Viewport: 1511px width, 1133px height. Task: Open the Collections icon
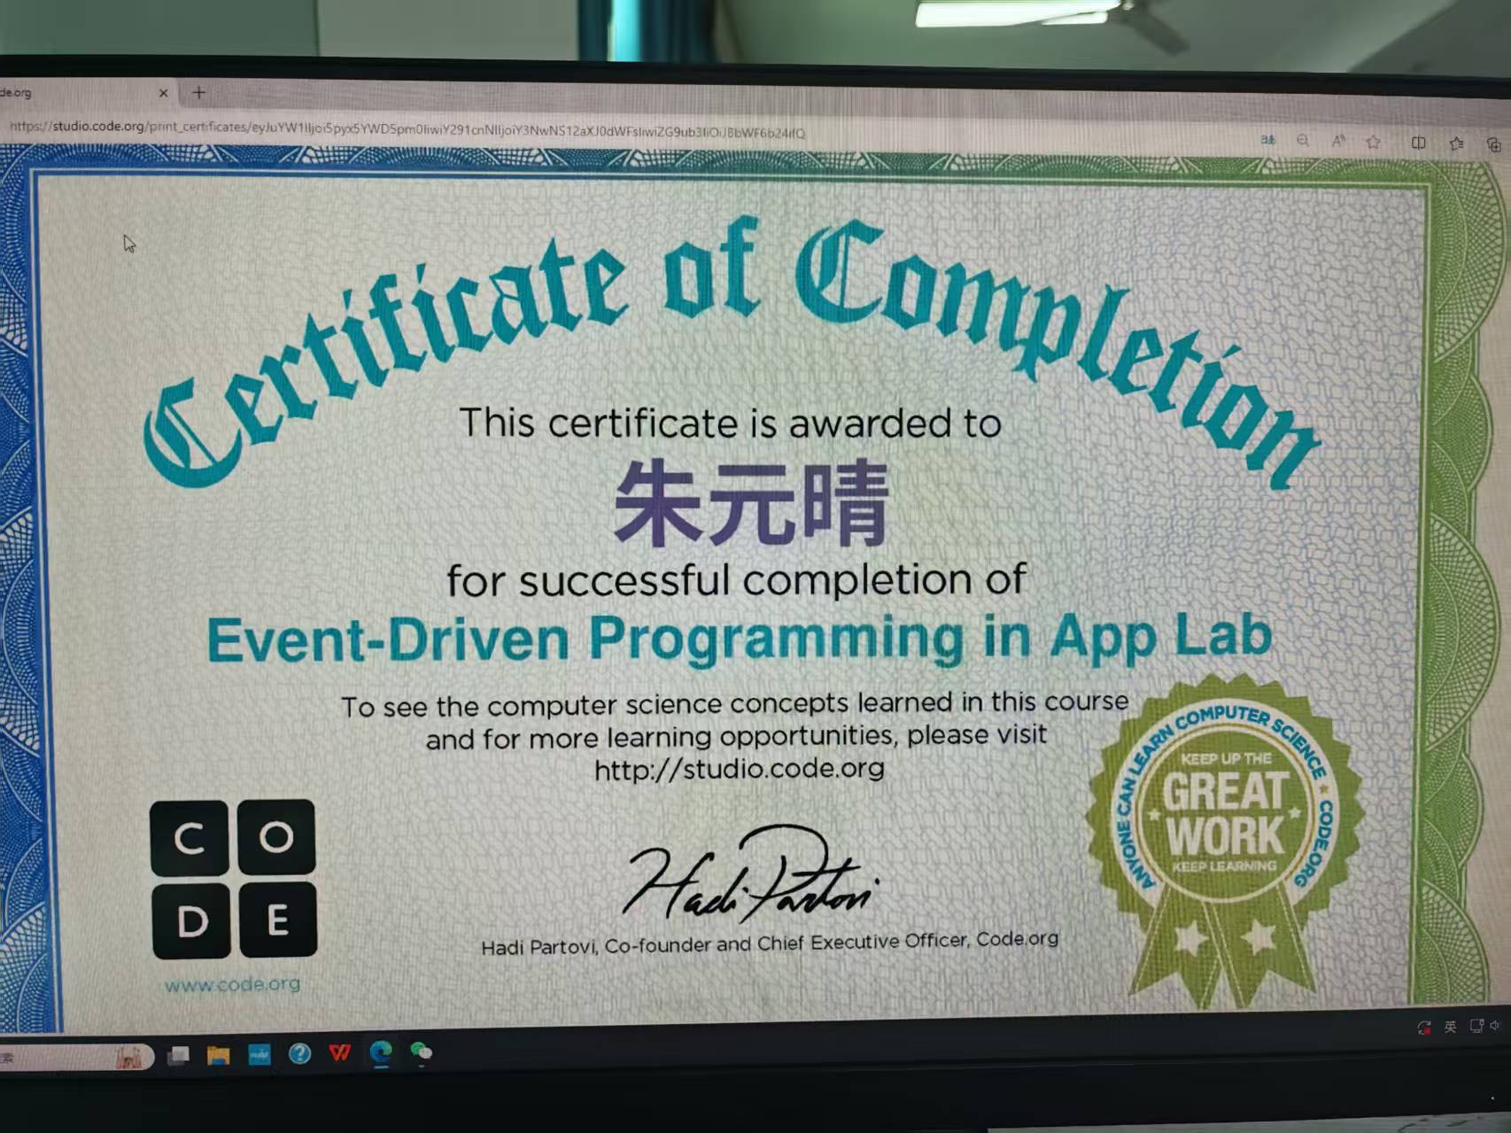tap(1493, 144)
